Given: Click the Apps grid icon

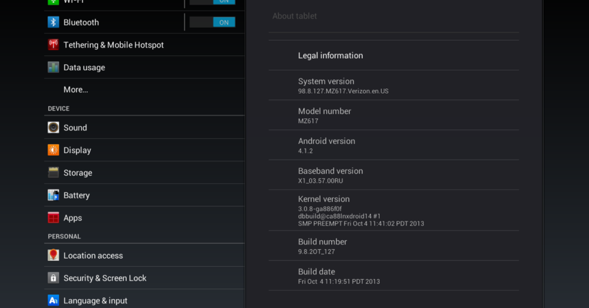Looking at the screenshot, I should [x=53, y=218].
